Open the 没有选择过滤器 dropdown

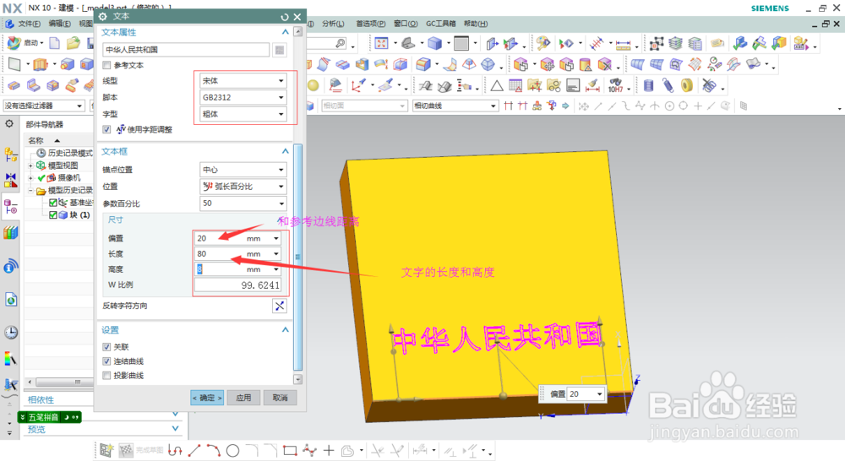coord(44,106)
